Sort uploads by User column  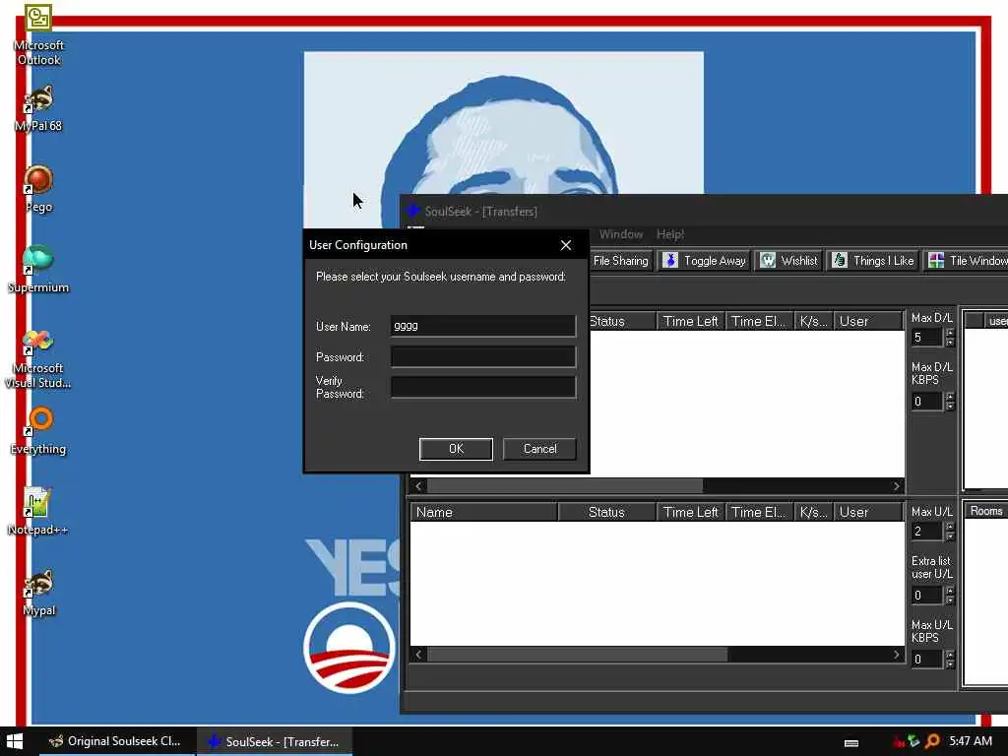click(868, 512)
